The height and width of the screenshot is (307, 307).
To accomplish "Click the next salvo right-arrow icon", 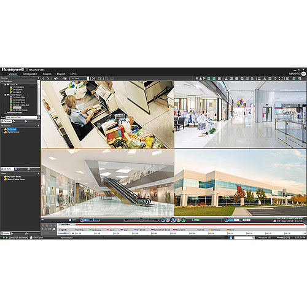I will pyautogui.click(x=48, y=79).
